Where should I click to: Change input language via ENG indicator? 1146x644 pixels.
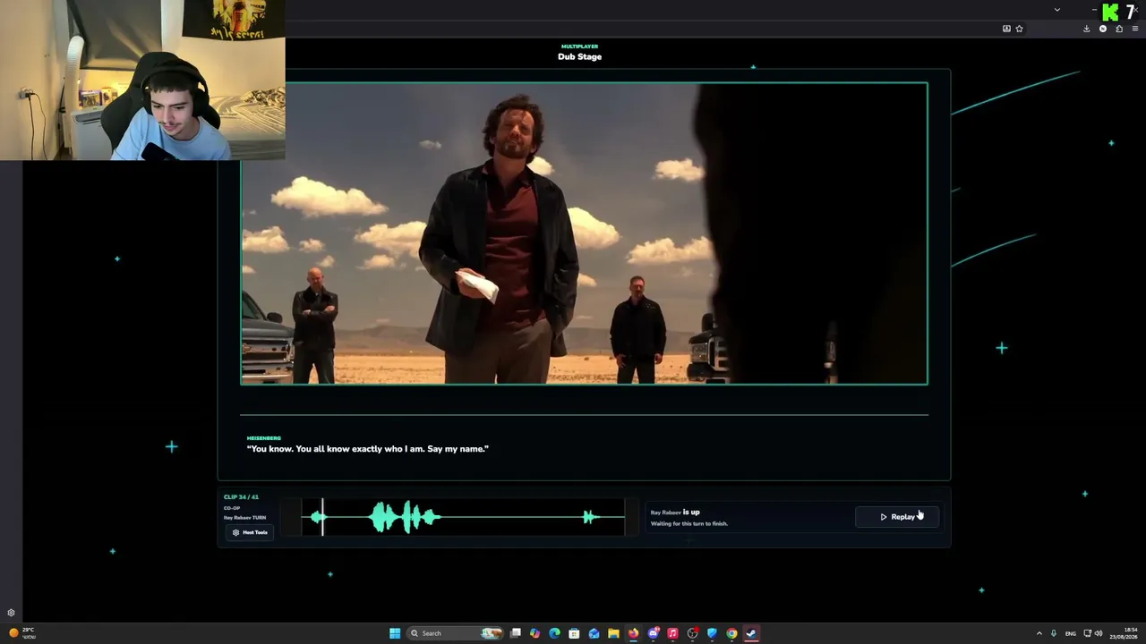[1071, 633]
